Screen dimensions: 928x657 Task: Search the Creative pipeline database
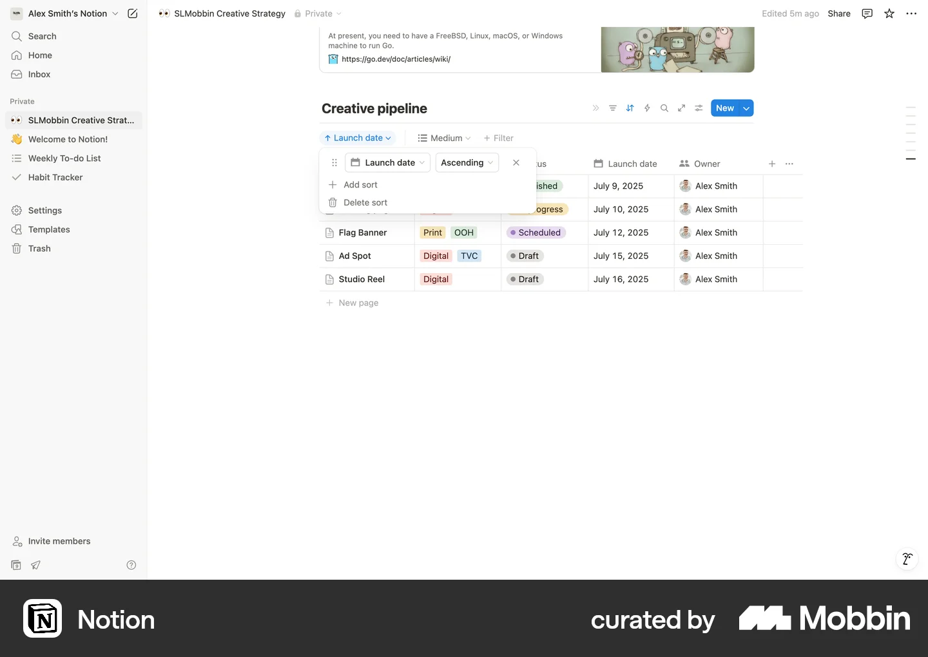[664, 108]
